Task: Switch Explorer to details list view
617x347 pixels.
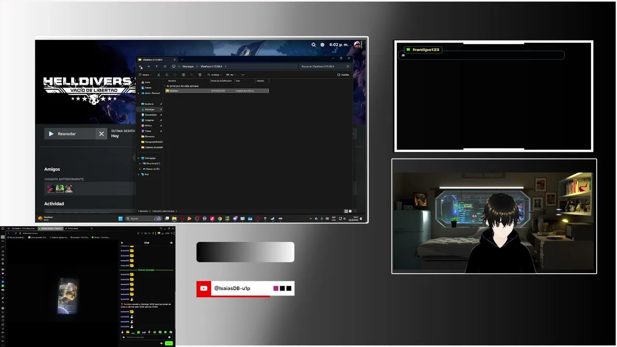Action: pos(346,211)
